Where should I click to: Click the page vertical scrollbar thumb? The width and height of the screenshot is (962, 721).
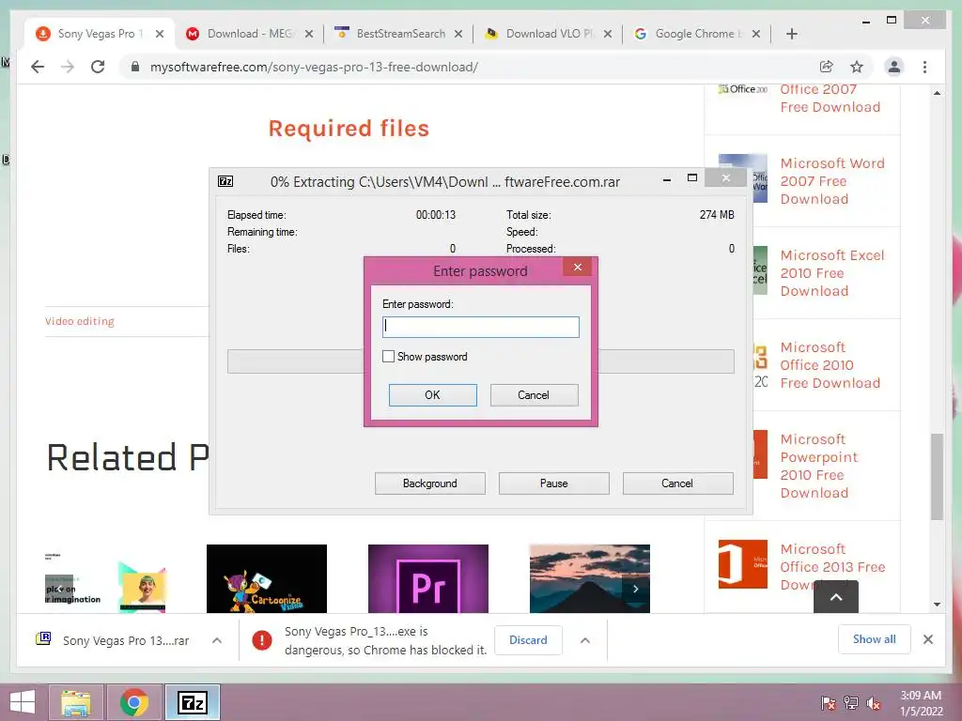click(x=937, y=476)
